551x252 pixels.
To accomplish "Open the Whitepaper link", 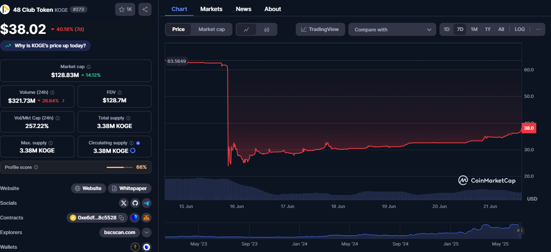I will tap(129, 188).
